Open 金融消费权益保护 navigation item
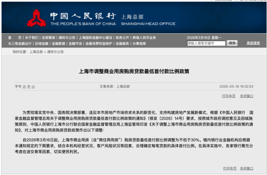The image size is (267, 175). (x=99, y=43)
